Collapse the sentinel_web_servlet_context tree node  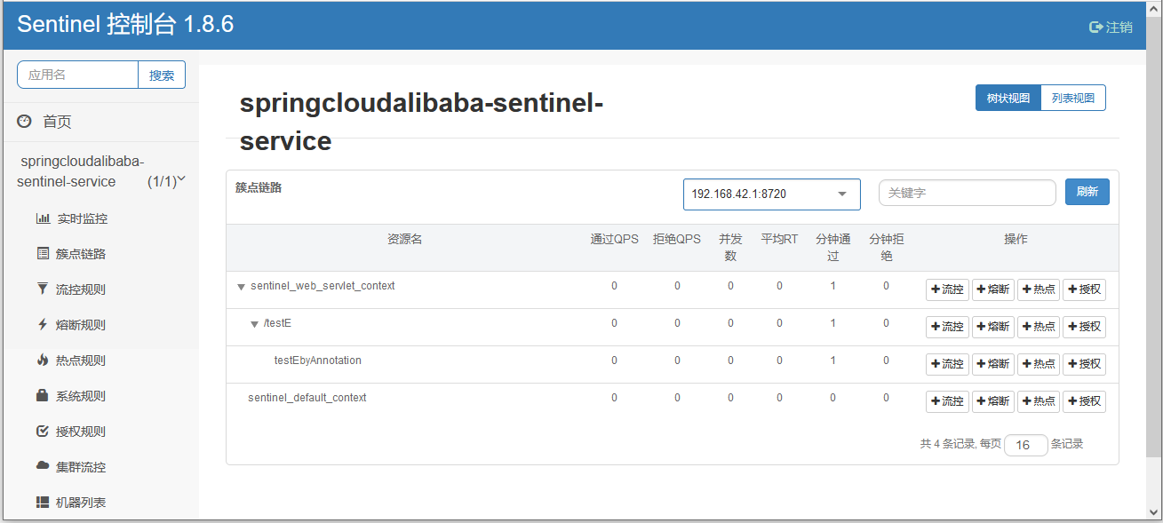241,287
